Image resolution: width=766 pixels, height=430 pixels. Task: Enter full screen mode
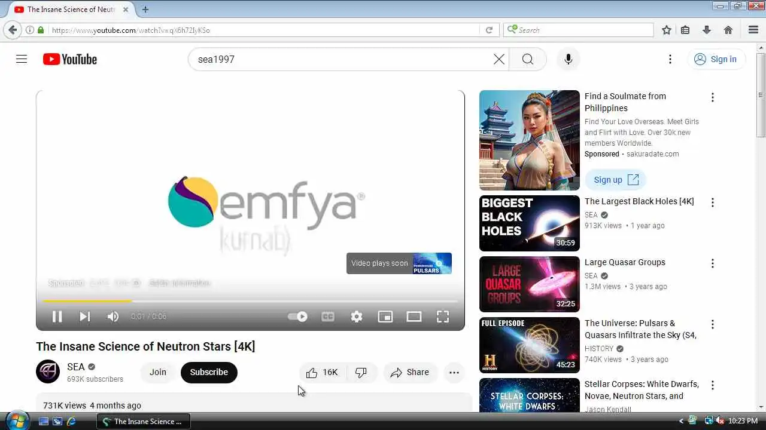(443, 317)
